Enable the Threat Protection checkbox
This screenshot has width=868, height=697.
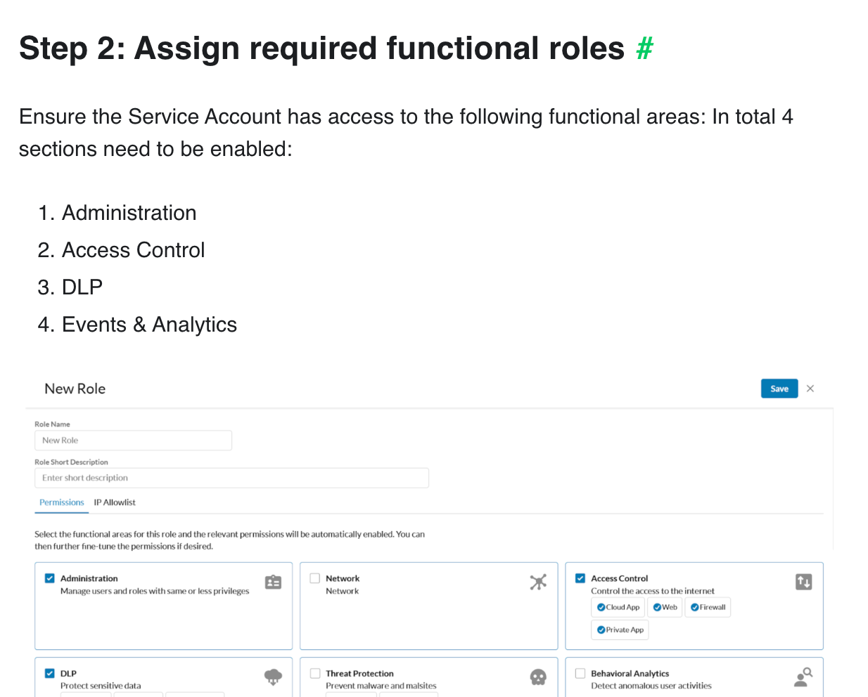[x=315, y=673]
